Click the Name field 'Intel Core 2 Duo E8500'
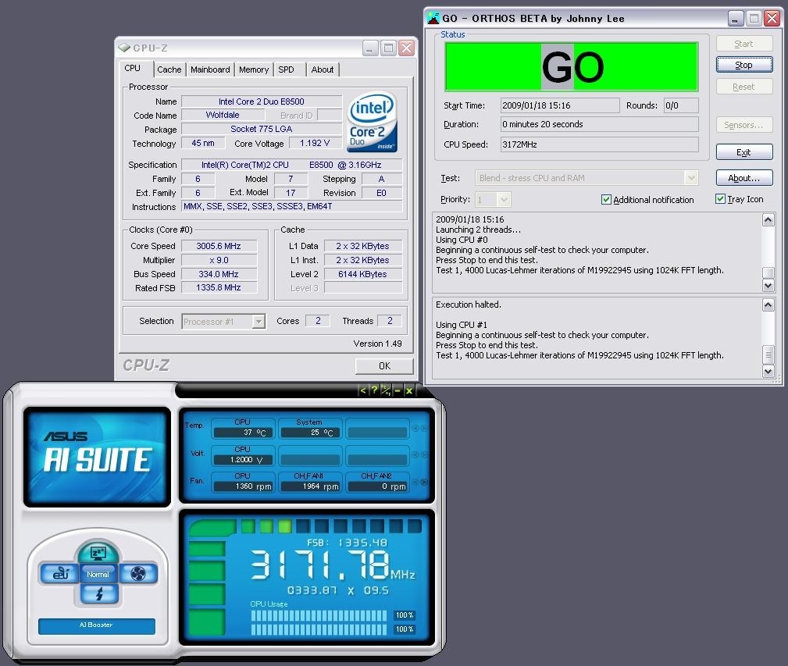 coord(262,102)
